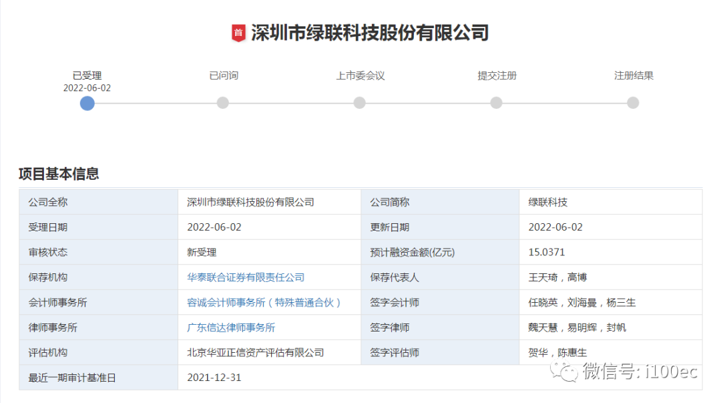
Task: Click the 更新日期 label cell
Action: click(440, 227)
